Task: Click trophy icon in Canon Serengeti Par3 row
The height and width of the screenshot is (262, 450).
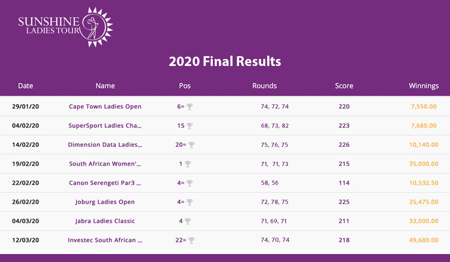Action: coord(189,183)
